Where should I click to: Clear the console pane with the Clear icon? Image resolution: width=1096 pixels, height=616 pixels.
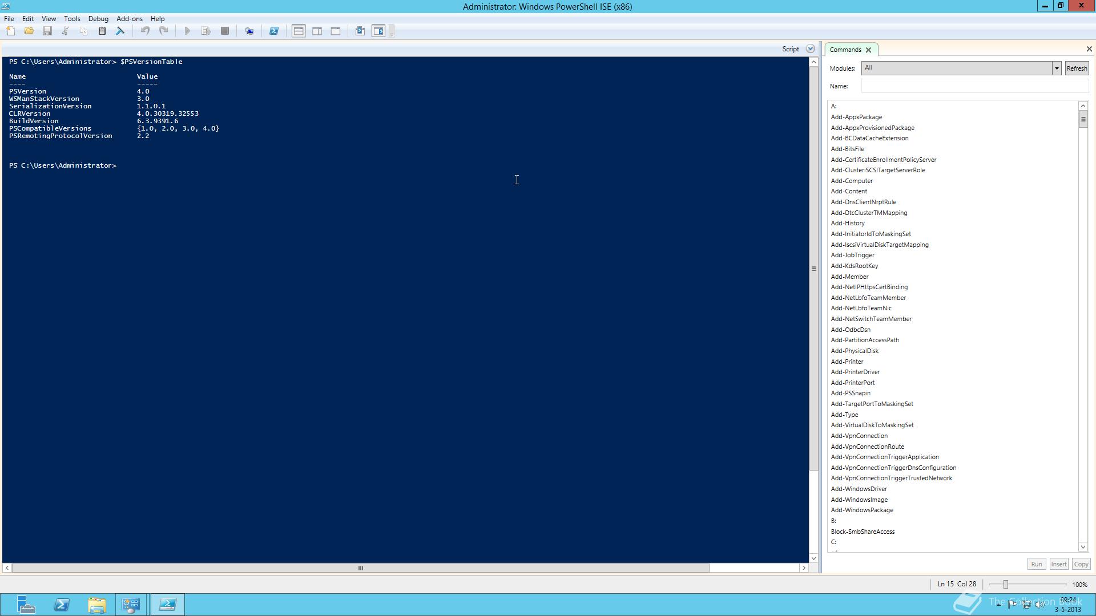(120, 31)
